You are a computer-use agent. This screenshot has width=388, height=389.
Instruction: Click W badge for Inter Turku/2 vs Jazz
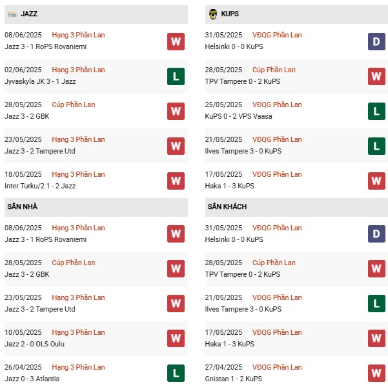[x=176, y=181]
